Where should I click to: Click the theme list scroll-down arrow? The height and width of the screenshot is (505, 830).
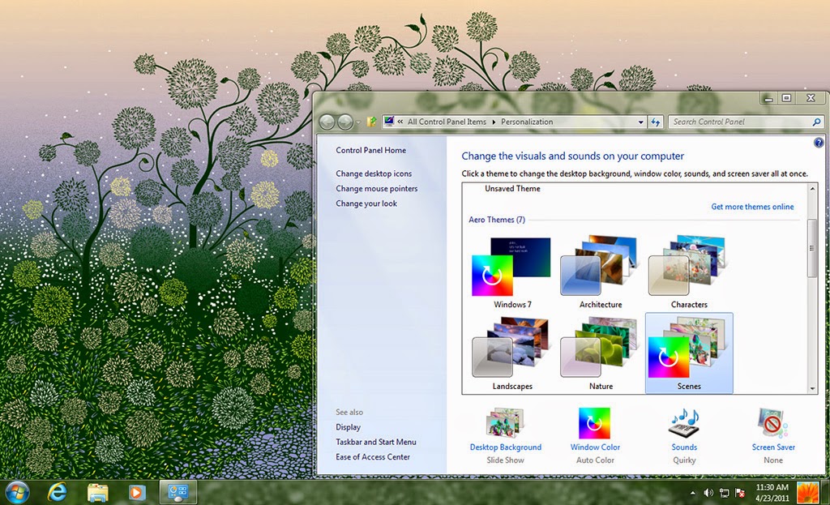812,388
